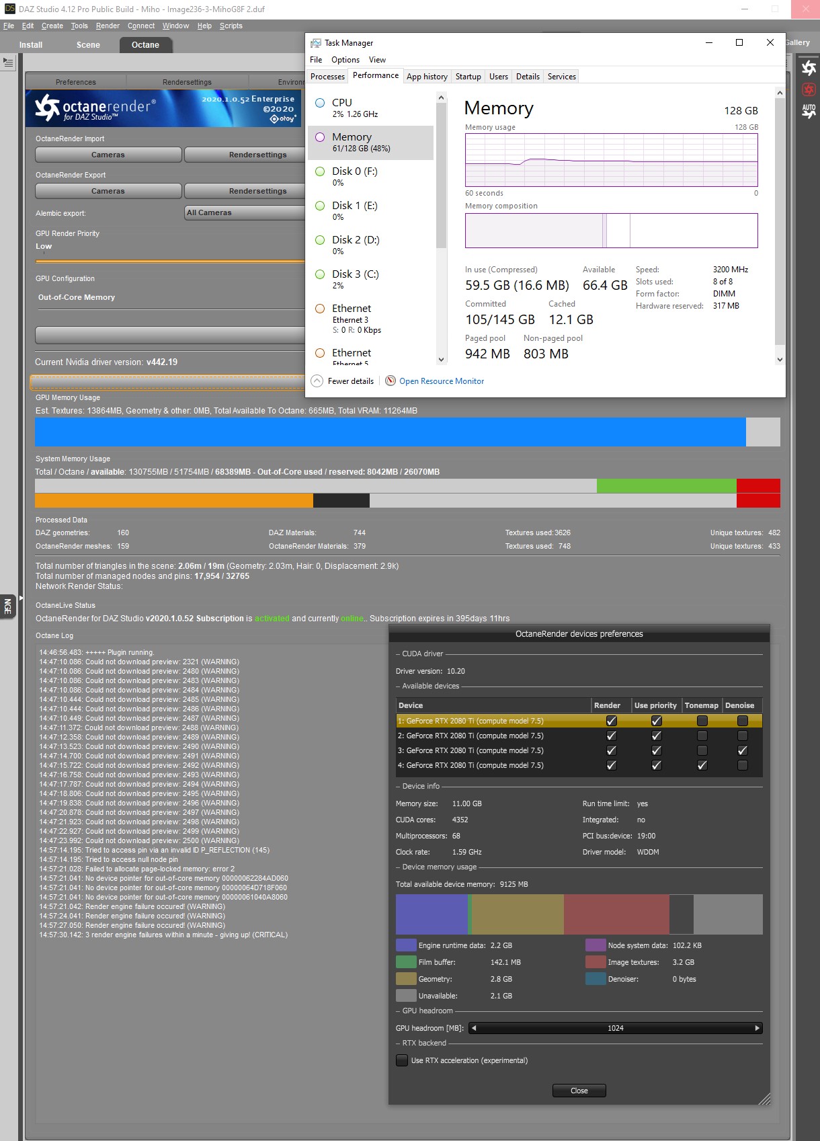Click Fewer details in Task Manager
The height and width of the screenshot is (1141, 820).
(351, 381)
